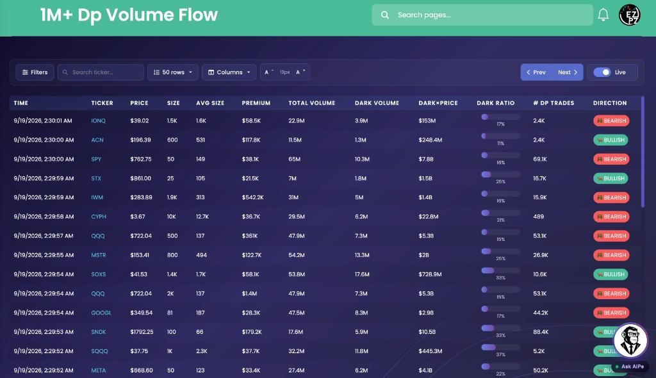Click the table's vertical scrollbar
656x378 pixels.
pyautogui.click(x=643, y=152)
